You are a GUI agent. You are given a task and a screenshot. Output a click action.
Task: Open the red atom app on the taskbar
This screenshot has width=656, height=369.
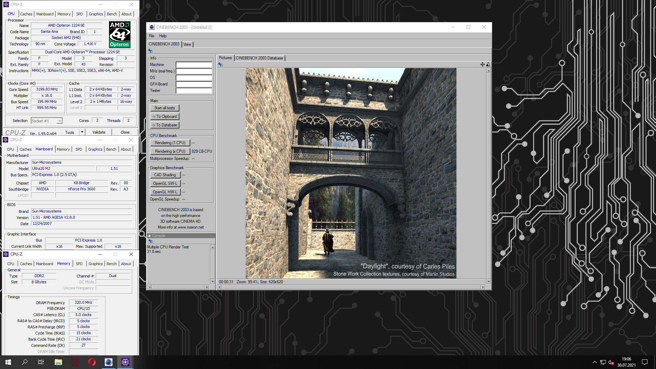pyautogui.click(x=75, y=362)
